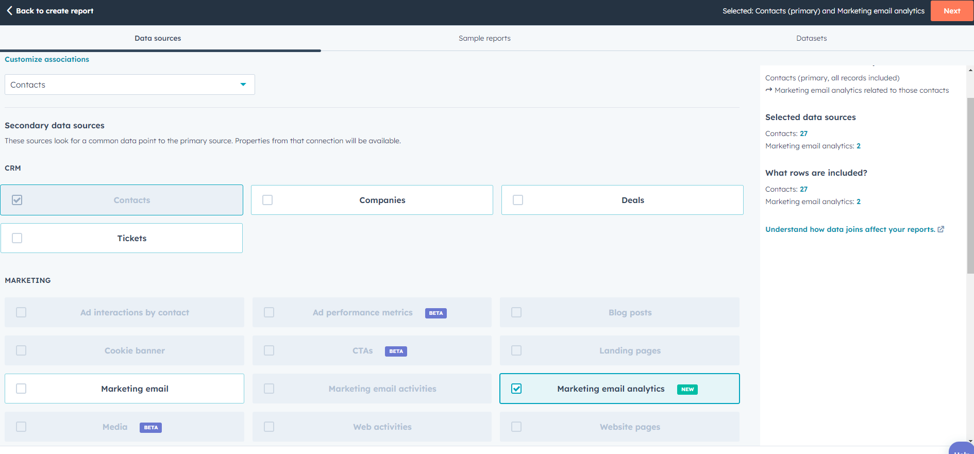Select the Companies data source card

pos(372,200)
